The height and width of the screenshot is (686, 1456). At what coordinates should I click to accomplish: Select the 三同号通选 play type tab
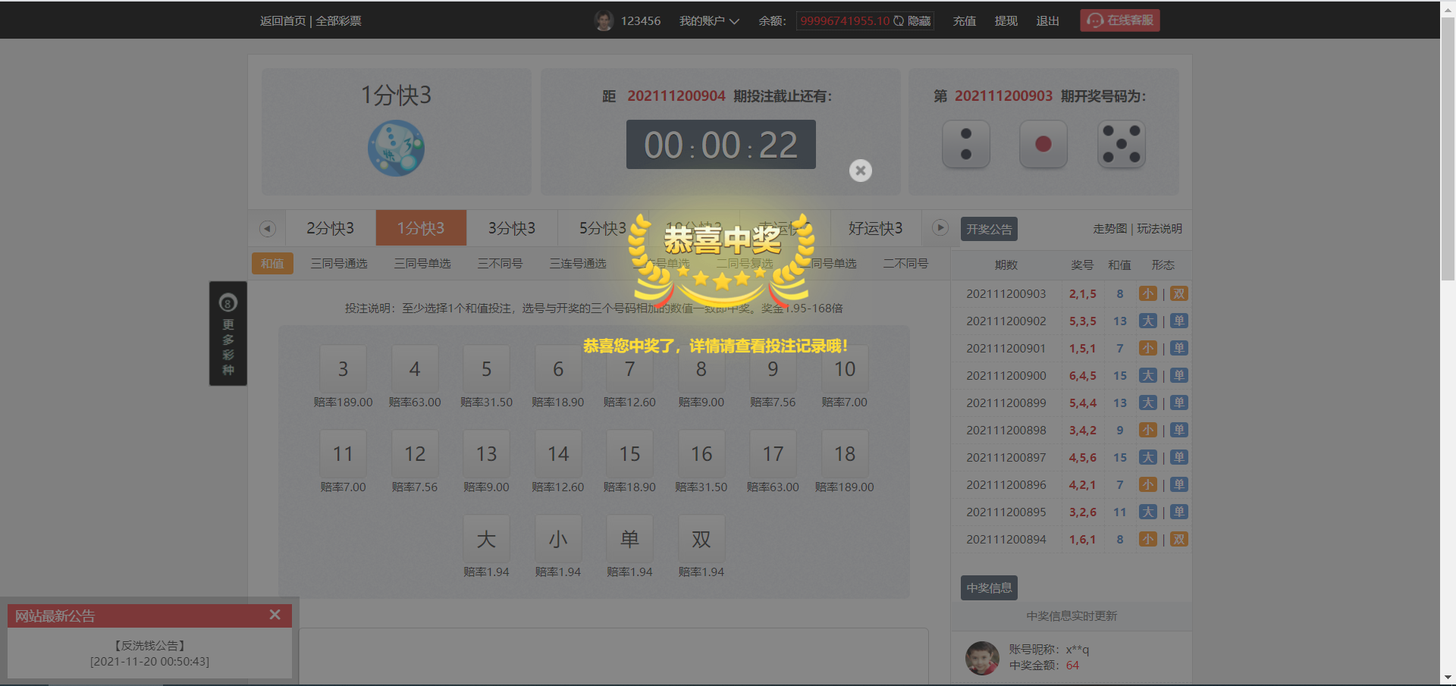tap(339, 264)
